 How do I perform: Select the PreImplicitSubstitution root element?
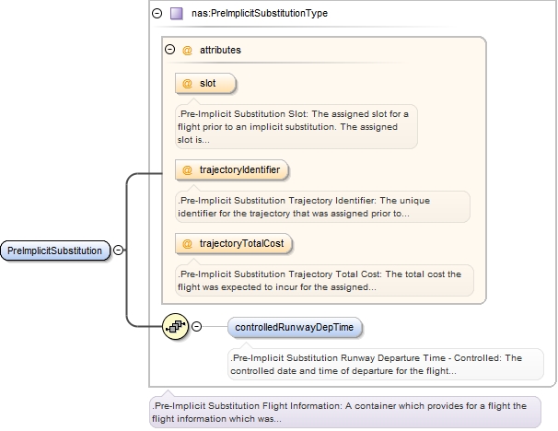click(55, 250)
